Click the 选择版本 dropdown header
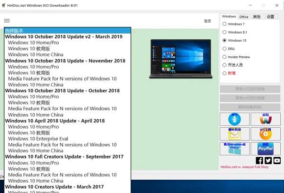Viewport: 284px width, 193px height. (67, 31)
